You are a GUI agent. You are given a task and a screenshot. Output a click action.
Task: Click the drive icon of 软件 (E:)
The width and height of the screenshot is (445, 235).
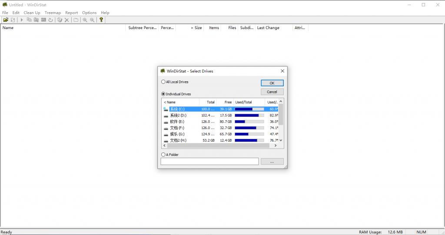[166, 122]
